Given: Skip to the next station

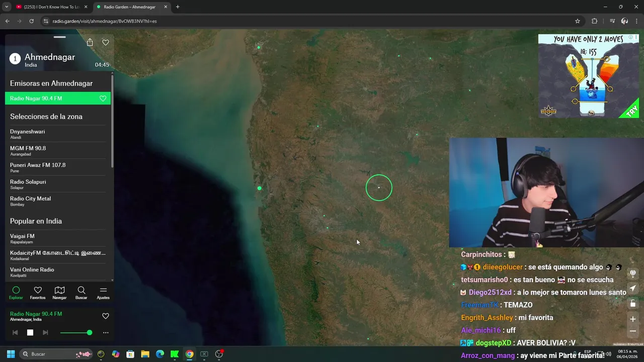Looking at the screenshot, I should click(x=45, y=332).
